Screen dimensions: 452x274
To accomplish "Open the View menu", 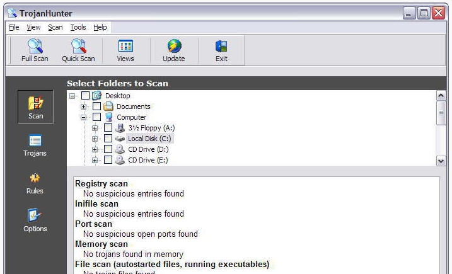I will pyautogui.click(x=34, y=27).
